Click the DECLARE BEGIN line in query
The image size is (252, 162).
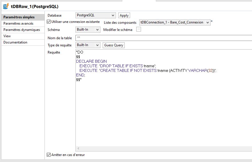tap(91, 61)
